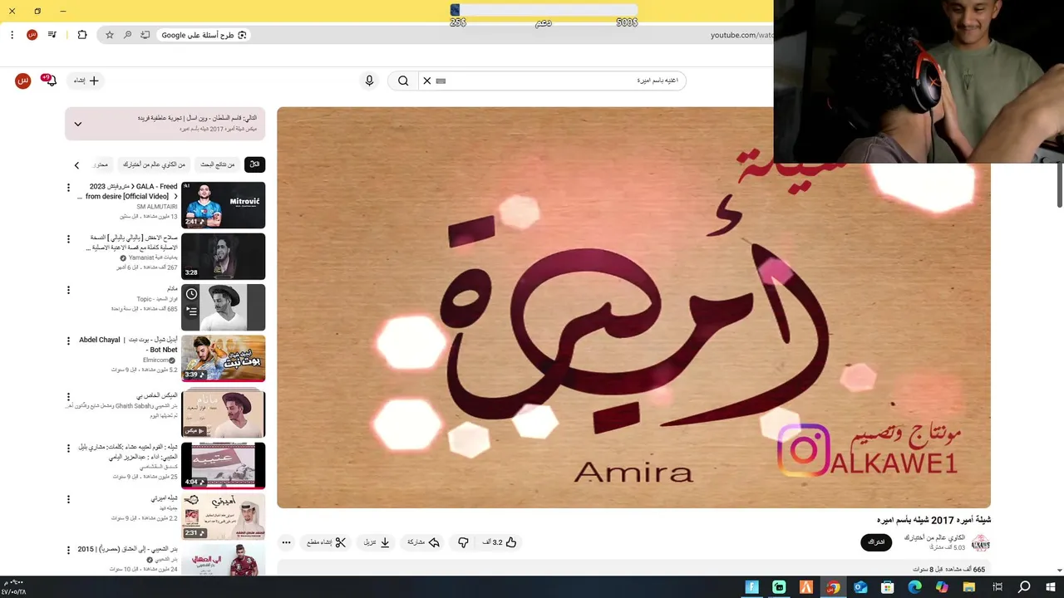This screenshot has width=1064, height=598.
Task: Select the 'الكل' filter chip
Action: tap(255, 164)
